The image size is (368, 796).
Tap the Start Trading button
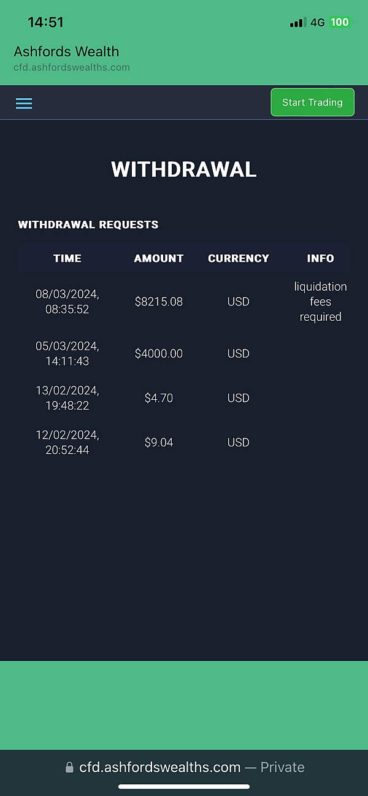(312, 102)
